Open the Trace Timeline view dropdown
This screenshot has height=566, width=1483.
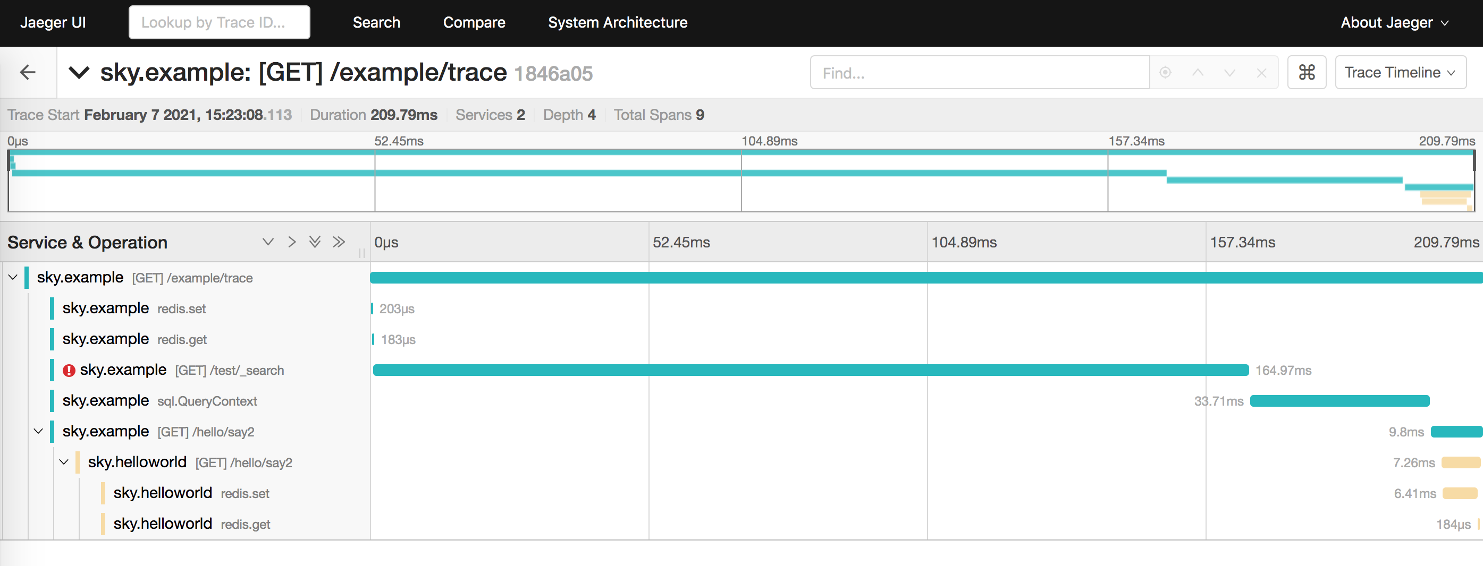(x=1400, y=72)
